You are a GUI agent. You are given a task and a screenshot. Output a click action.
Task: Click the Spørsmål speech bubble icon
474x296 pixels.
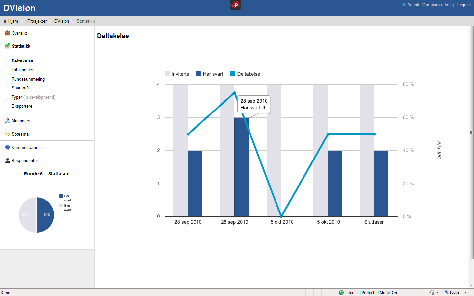(8, 134)
